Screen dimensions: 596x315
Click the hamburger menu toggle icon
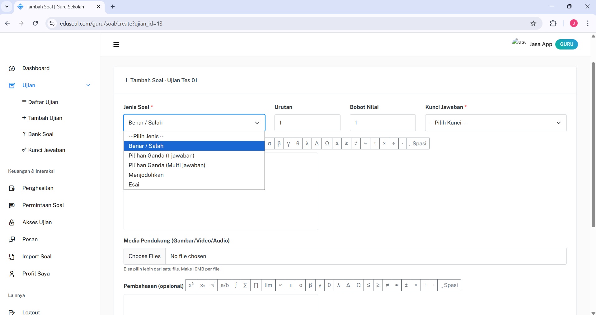(116, 45)
